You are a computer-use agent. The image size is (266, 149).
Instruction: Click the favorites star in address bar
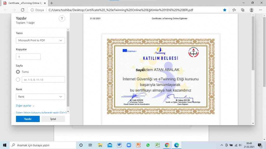[225, 10]
